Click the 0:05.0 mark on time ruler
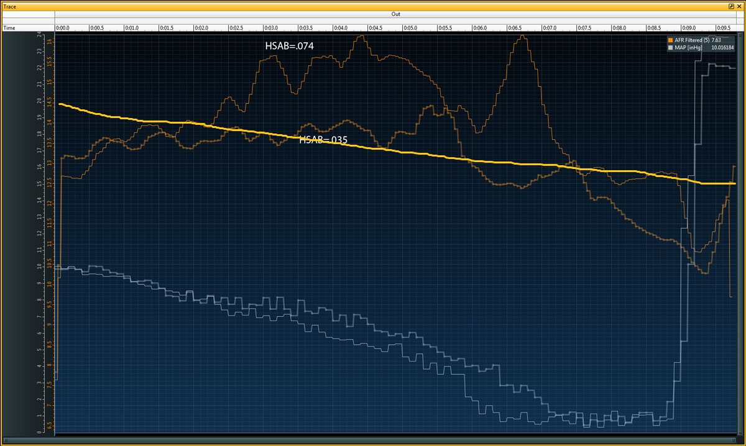The width and height of the screenshot is (746, 446). point(410,28)
